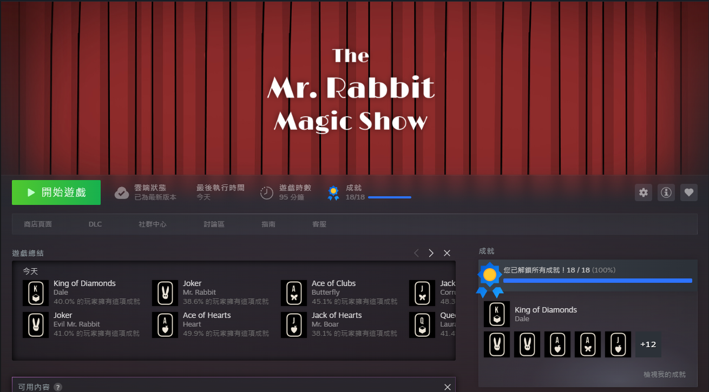Click the 49.9% player ownership text
709x392 pixels.
tap(226, 334)
